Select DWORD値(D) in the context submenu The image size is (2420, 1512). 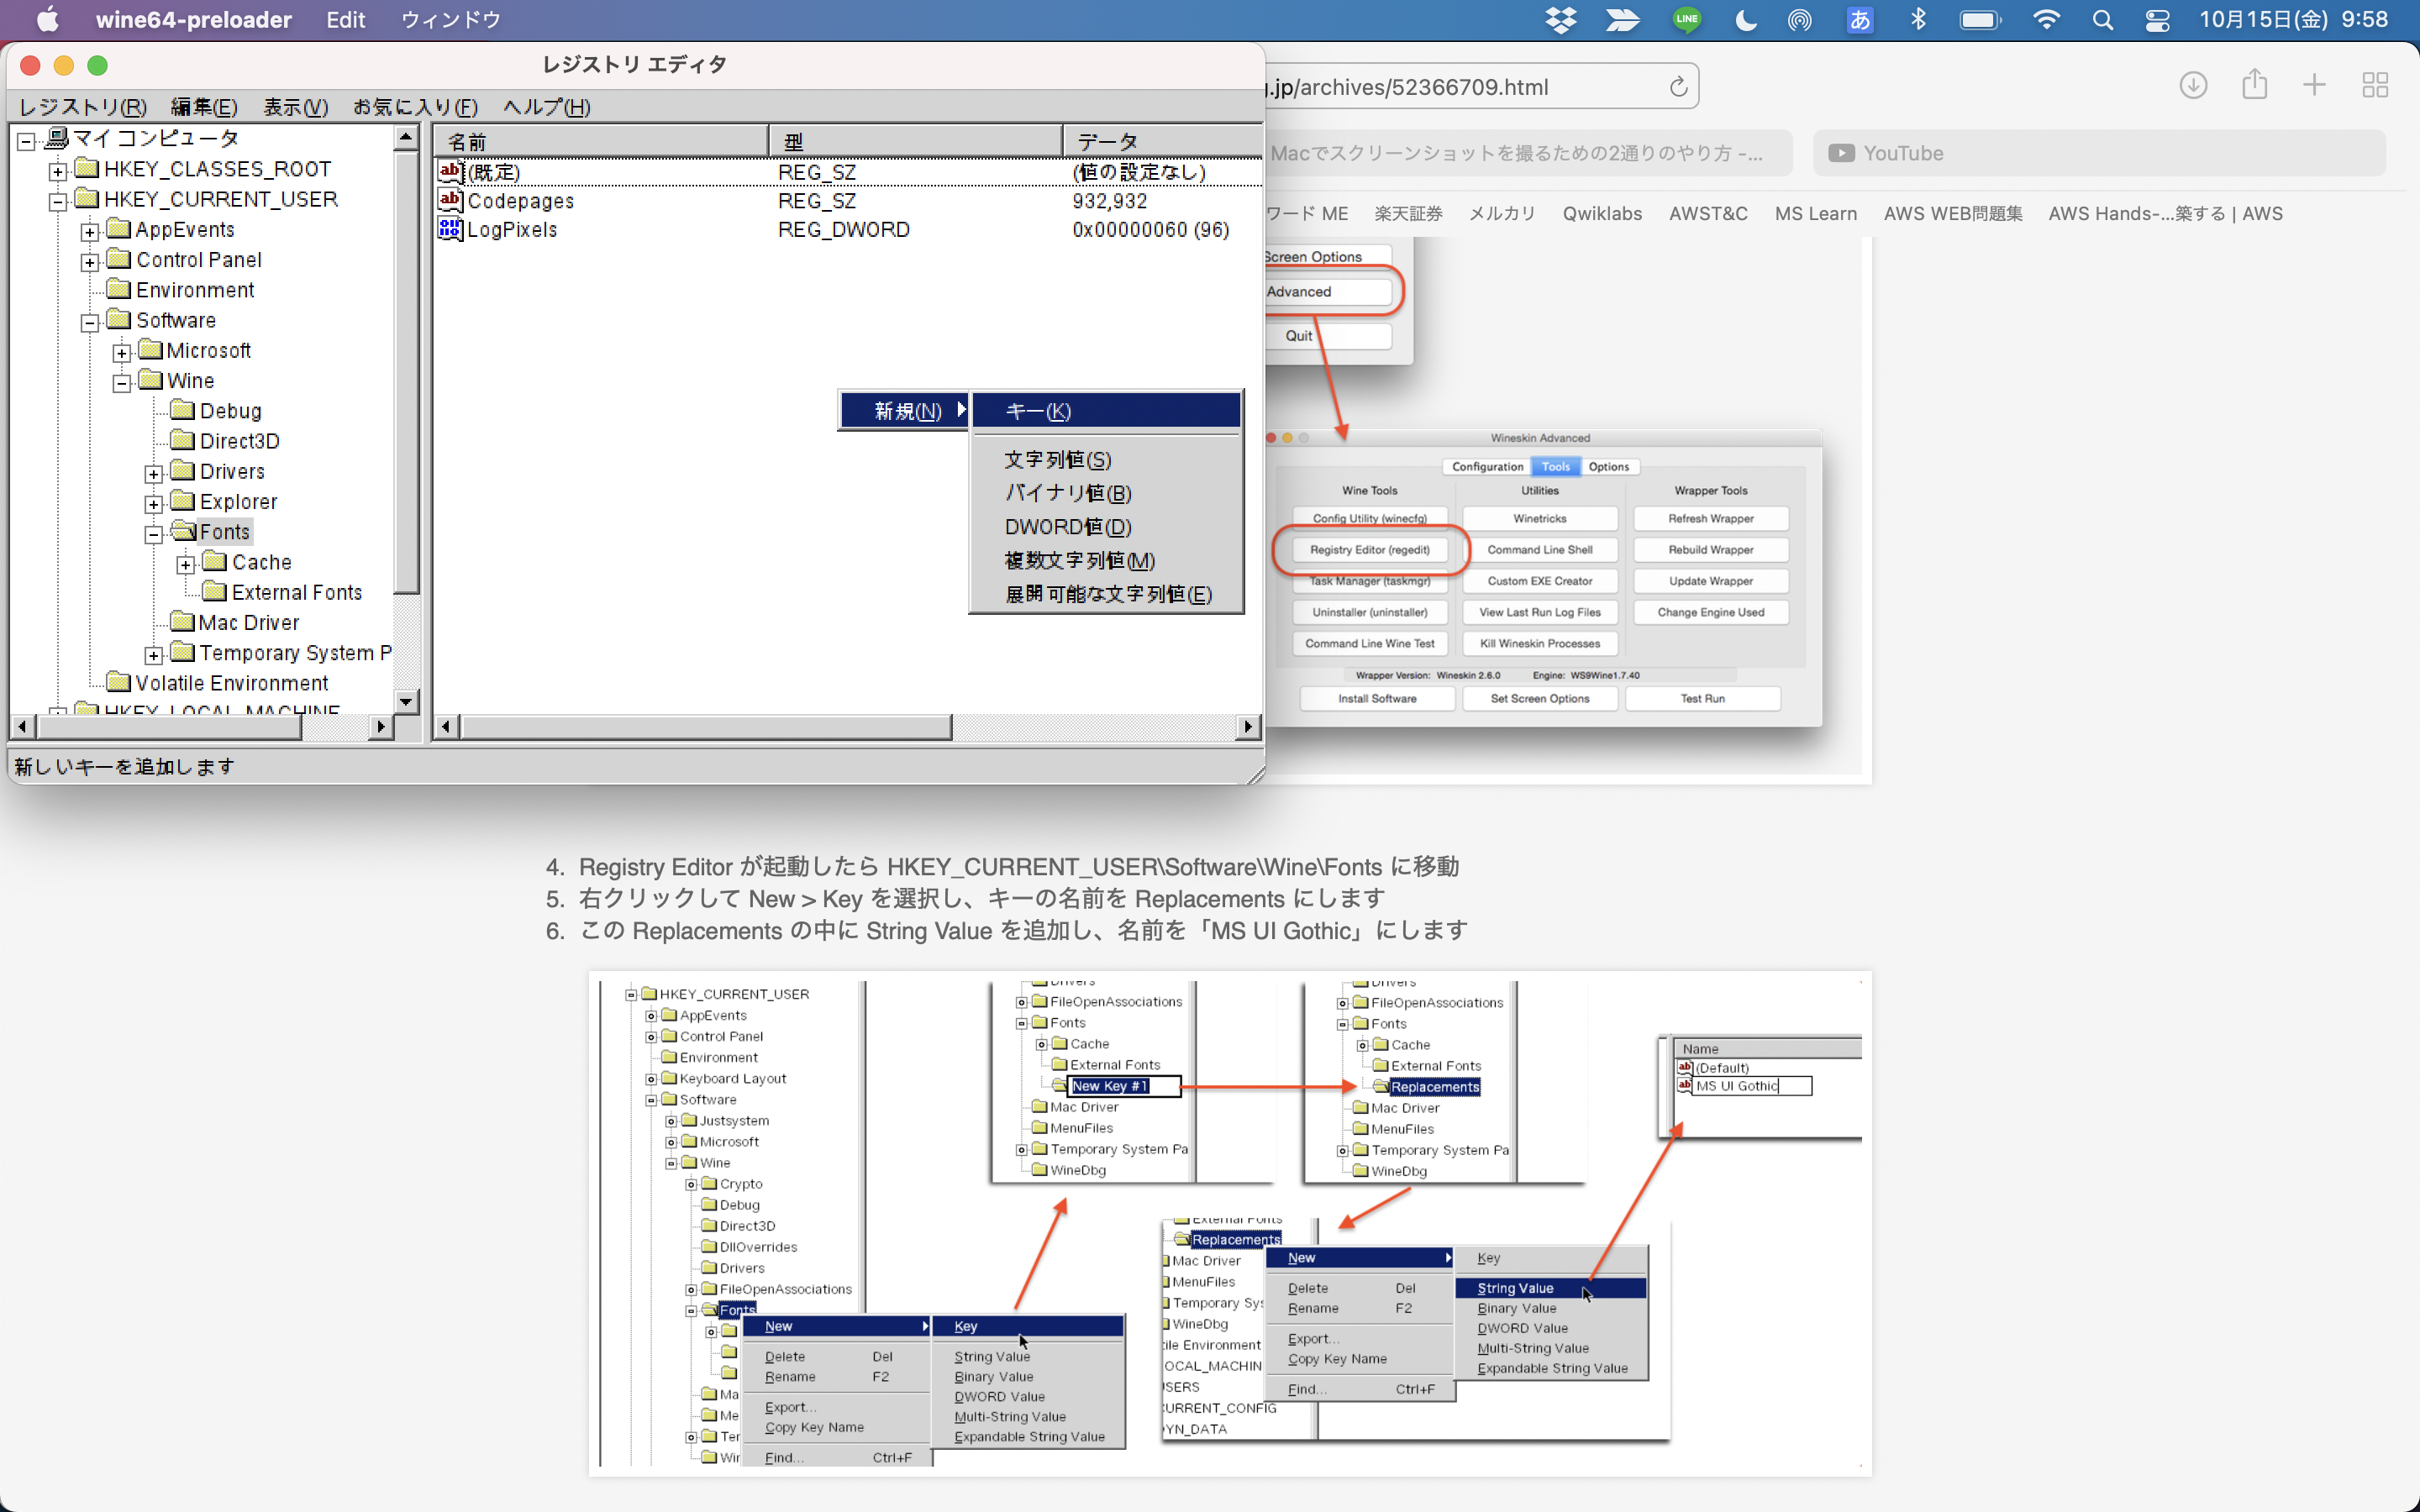[x=1067, y=527]
